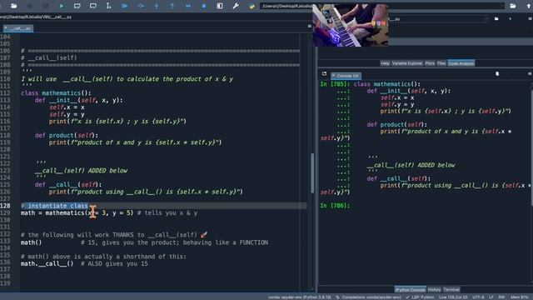Click the LF line ending status entry
This screenshot has height=300, width=533.
coord(491,297)
